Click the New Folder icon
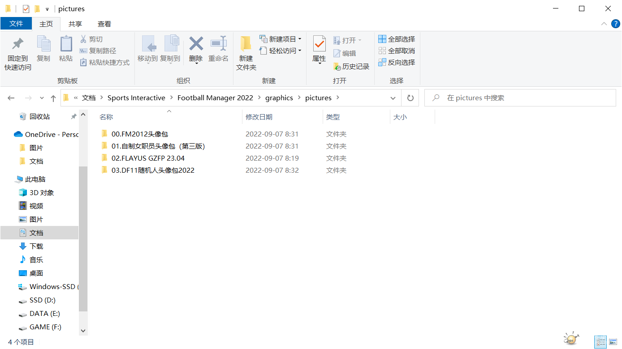 pyautogui.click(x=246, y=44)
